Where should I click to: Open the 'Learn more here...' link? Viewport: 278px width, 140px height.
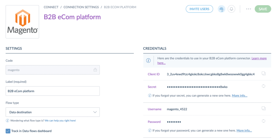[x=259, y=58]
